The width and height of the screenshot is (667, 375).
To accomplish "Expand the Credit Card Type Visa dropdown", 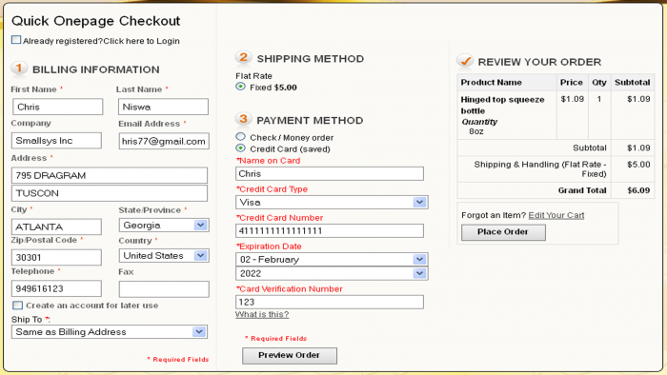I will point(332,202).
